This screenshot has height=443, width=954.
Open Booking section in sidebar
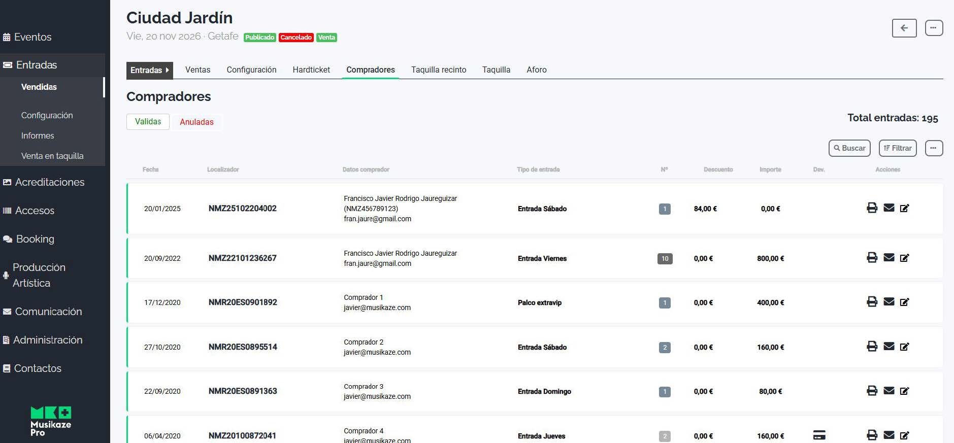pyautogui.click(x=35, y=239)
